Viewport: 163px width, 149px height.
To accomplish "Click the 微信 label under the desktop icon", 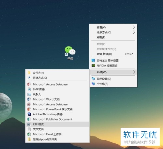I will point(70,58).
